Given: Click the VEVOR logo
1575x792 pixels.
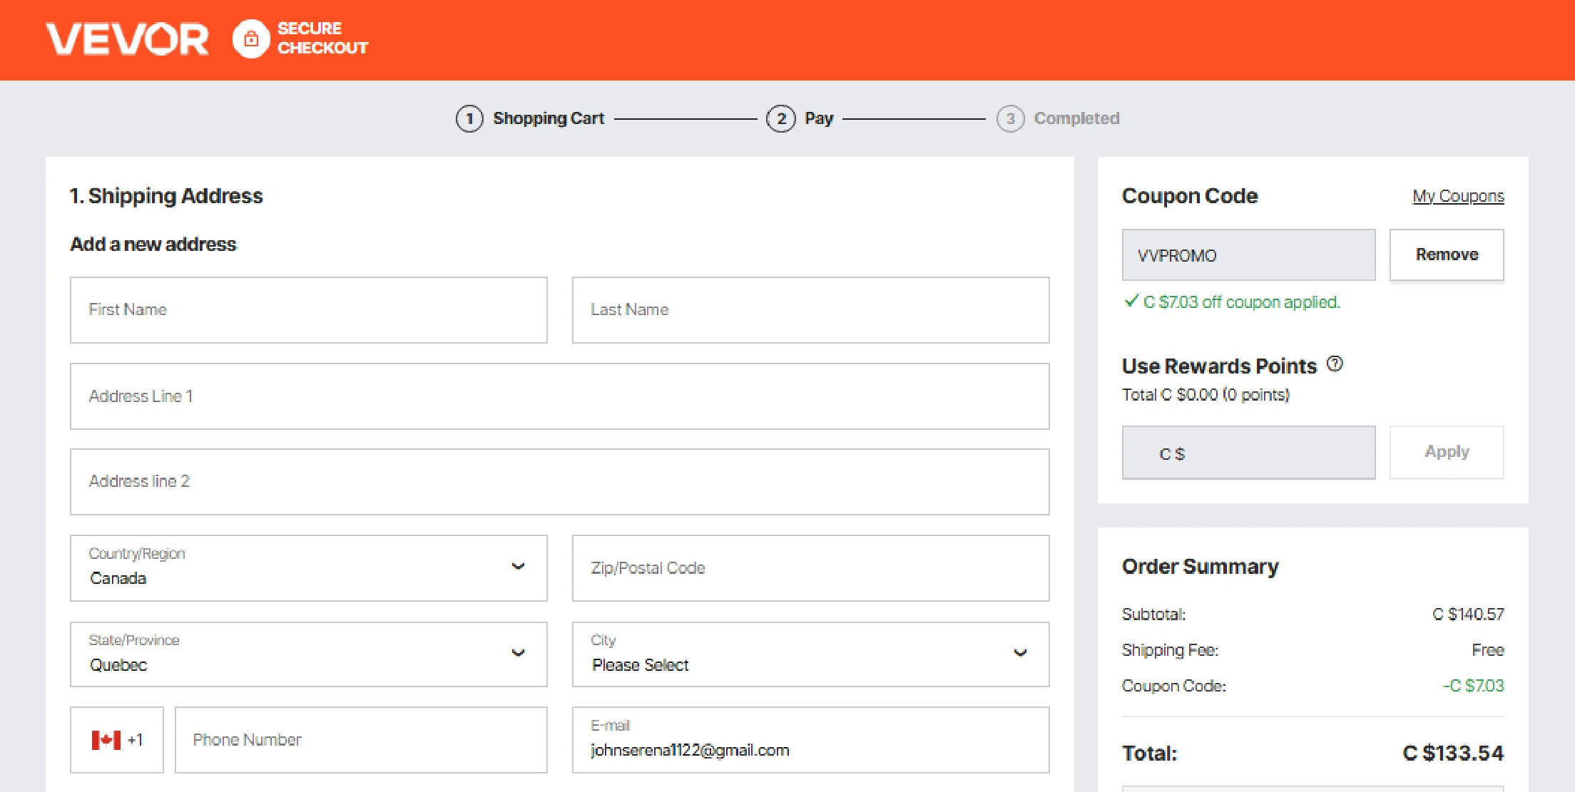Looking at the screenshot, I should (127, 38).
